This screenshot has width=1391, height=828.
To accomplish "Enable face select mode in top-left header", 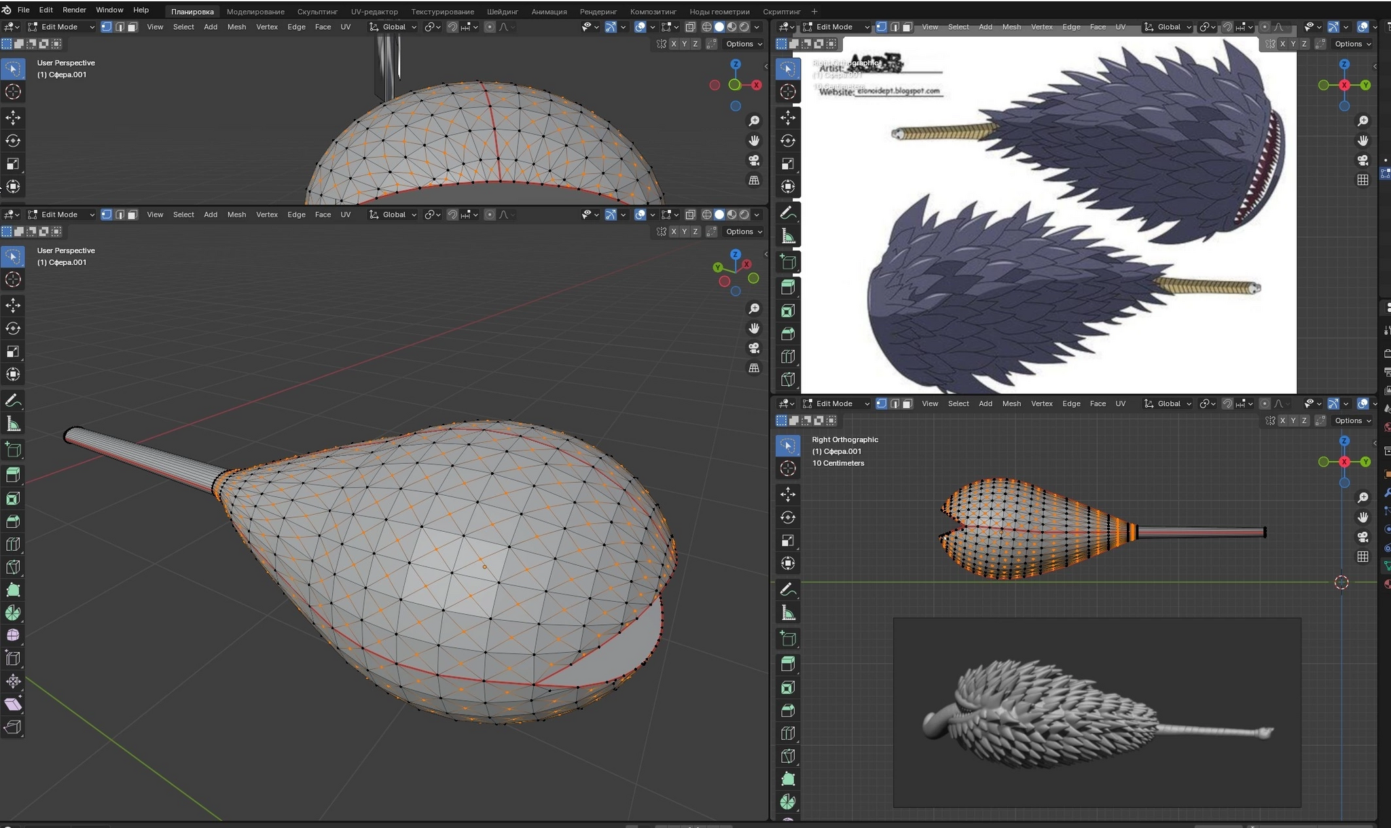I will click(132, 27).
